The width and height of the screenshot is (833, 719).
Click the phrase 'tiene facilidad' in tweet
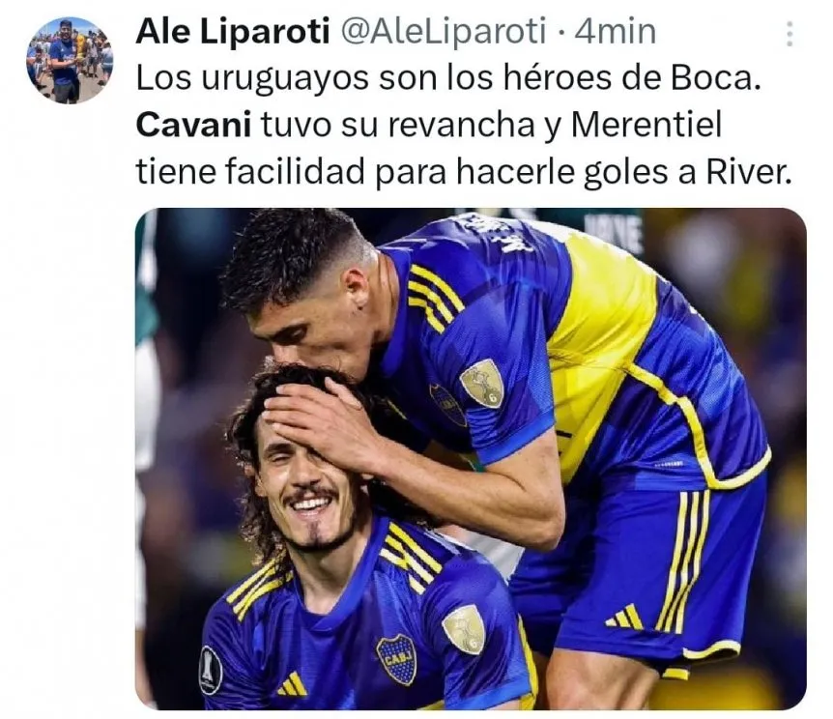click(x=250, y=172)
